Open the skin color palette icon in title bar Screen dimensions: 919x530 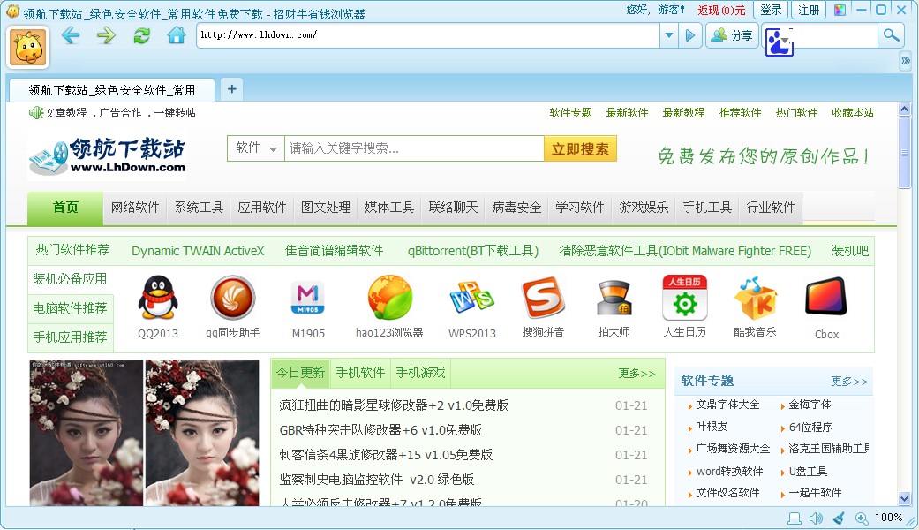click(x=840, y=10)
